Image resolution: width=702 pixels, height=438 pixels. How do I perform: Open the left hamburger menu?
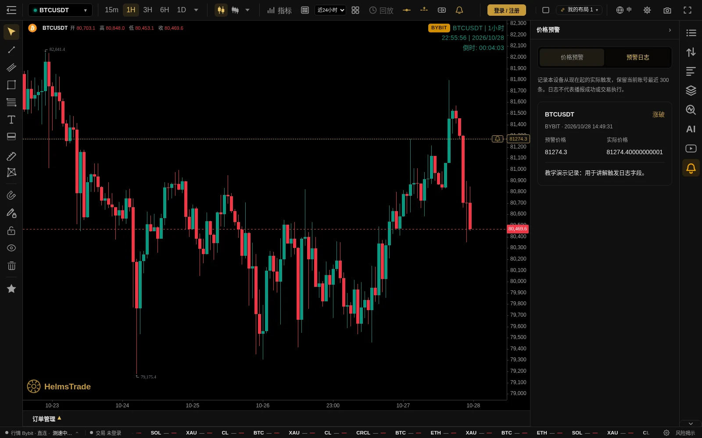11,10
